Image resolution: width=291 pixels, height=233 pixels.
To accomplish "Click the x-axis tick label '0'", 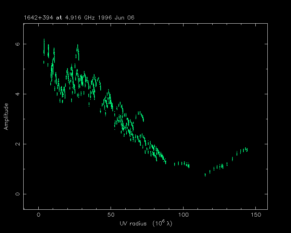I will 38,215.
